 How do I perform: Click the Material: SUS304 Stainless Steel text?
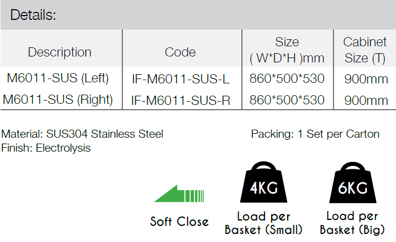[x=82, y=134]
